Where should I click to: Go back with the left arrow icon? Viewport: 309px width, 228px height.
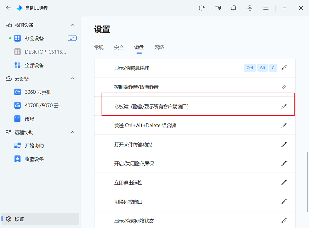[x=8, y=8]
